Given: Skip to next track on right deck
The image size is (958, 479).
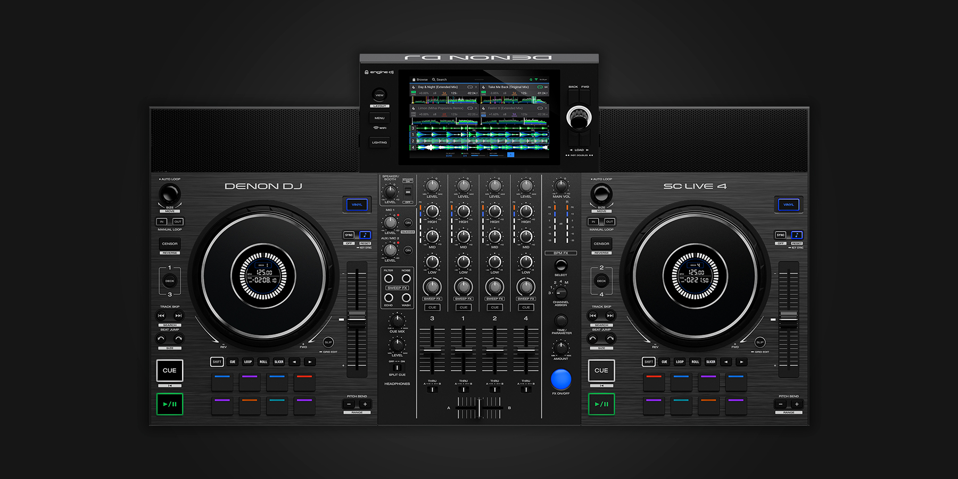Looking at the screenshot, I should (610, 316).
